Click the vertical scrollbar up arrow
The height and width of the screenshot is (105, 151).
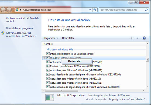147,43
